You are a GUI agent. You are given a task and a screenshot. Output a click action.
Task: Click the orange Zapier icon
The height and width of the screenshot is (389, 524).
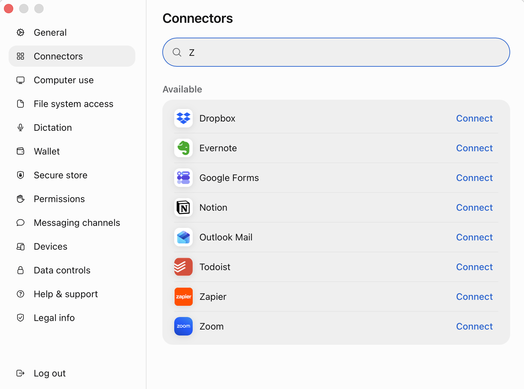pyautogui.click(x=183, y=297)
